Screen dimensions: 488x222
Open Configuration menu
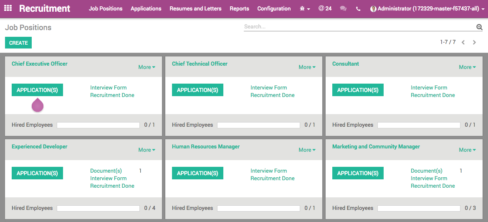coord(274,9)
